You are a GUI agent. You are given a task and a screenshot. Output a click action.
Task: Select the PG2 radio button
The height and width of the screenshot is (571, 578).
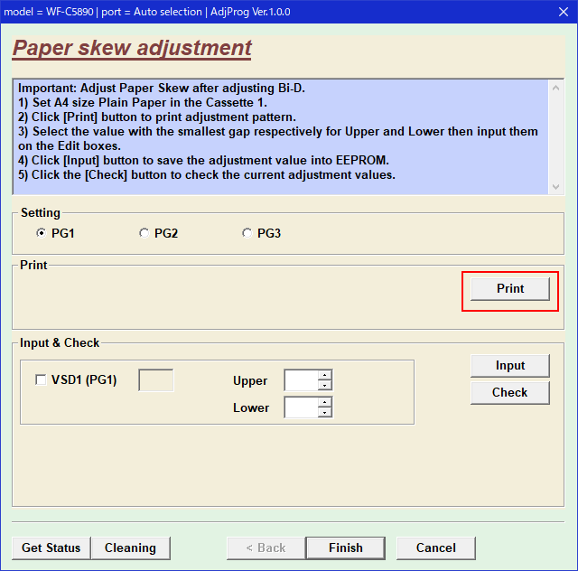(x=144, y=233)
